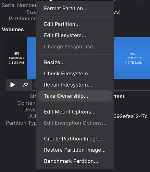Select Restore Partition Image… item
The image size is (150, 172).
click(x=75, y=150)
